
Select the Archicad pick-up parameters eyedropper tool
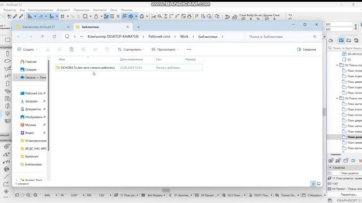point(15,16)
